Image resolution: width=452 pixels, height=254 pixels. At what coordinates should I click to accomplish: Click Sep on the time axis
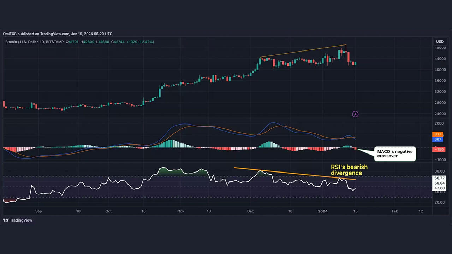point(38,211)
